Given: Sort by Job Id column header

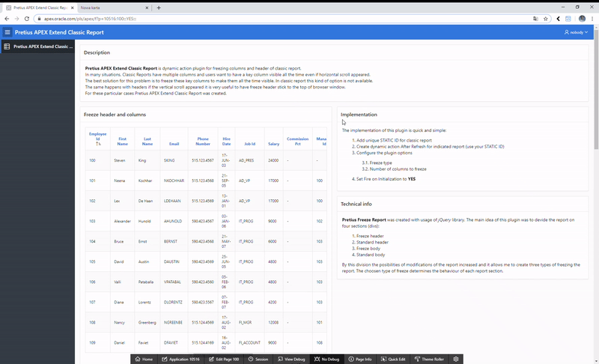Looking at the screenshot, I should [x=250, y=144].
